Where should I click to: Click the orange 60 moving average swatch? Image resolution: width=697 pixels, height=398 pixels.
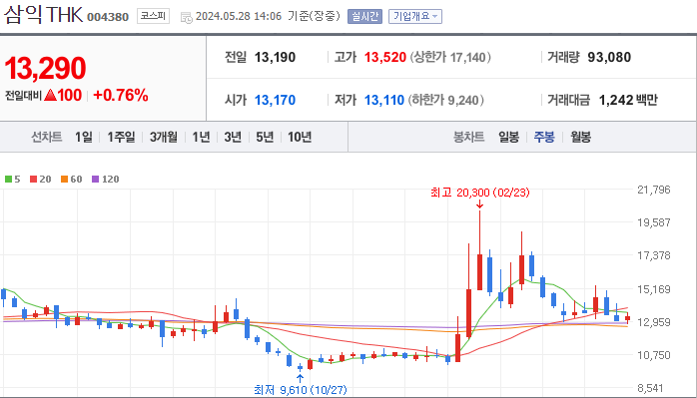(65, 180)
